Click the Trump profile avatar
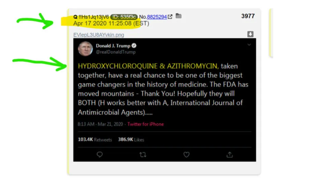The width and height of the screenshot is (317, 179). click(85, 48)
